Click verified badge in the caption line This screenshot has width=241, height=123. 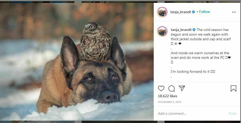(194, 30)
